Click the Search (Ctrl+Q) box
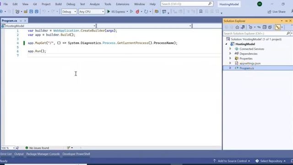293x165 pixels. click(x=187, y=4)
